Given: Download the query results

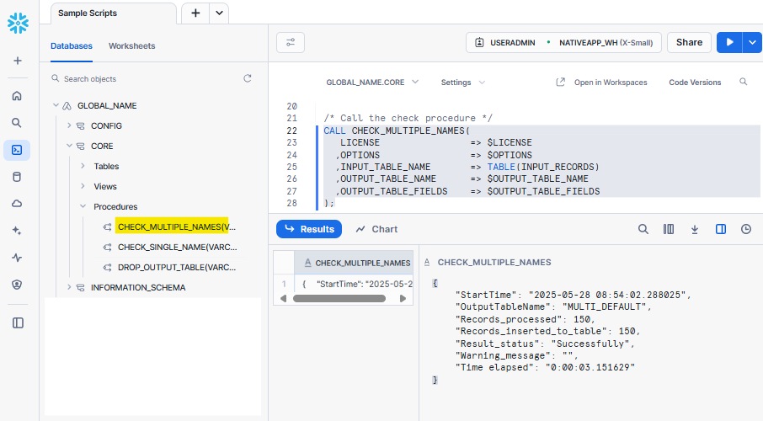Looking at the screenshot, I should (x=695, y=229).
